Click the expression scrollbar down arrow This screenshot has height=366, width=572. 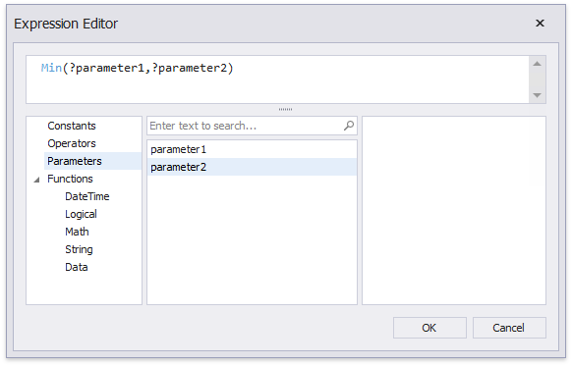(x=537, y=95)
